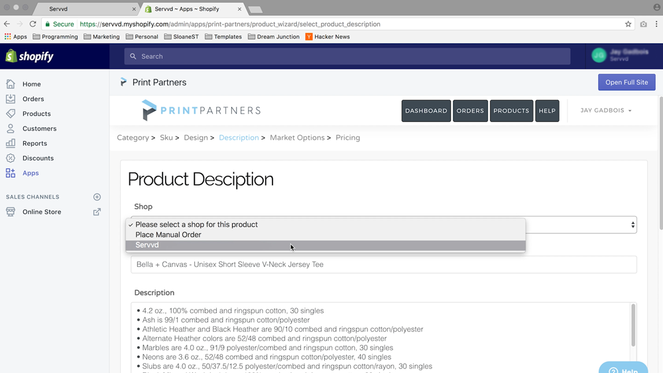The width and height of the screenshot is (663, 373).
Task: Open Personal bookmarks folder
Action: [x=142, y=36]
